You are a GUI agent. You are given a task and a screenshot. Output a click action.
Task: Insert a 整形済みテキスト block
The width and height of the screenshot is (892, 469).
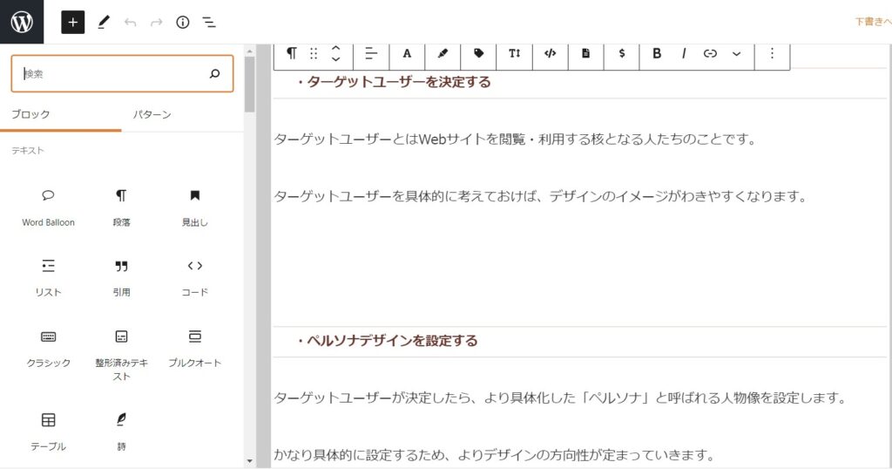[121, 354]
